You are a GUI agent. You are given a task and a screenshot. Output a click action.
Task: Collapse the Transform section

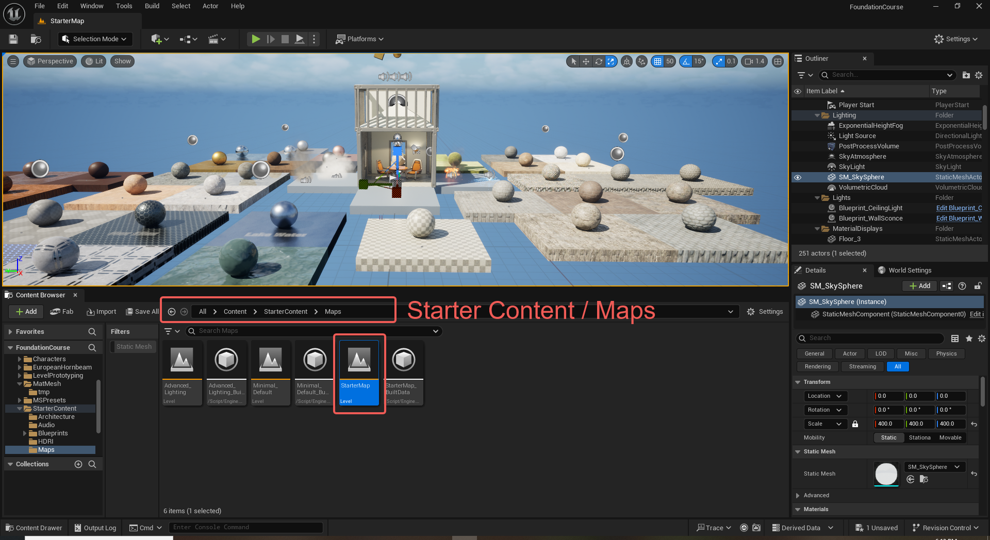(798, 382)
